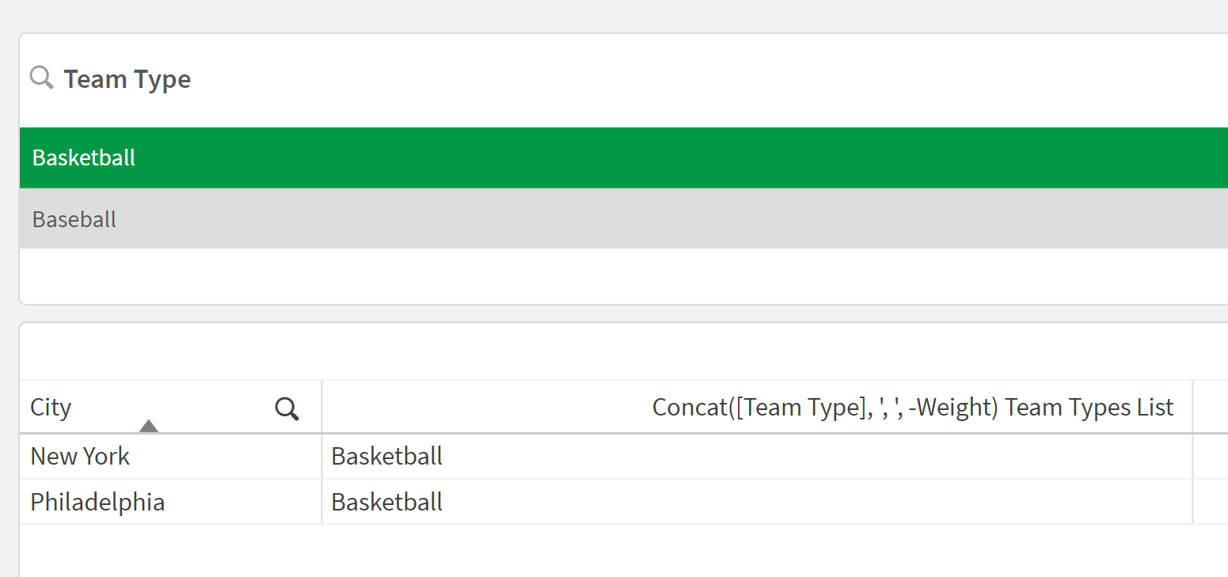Click gray sheet background above Team Type pane

[x=554, y=16]
